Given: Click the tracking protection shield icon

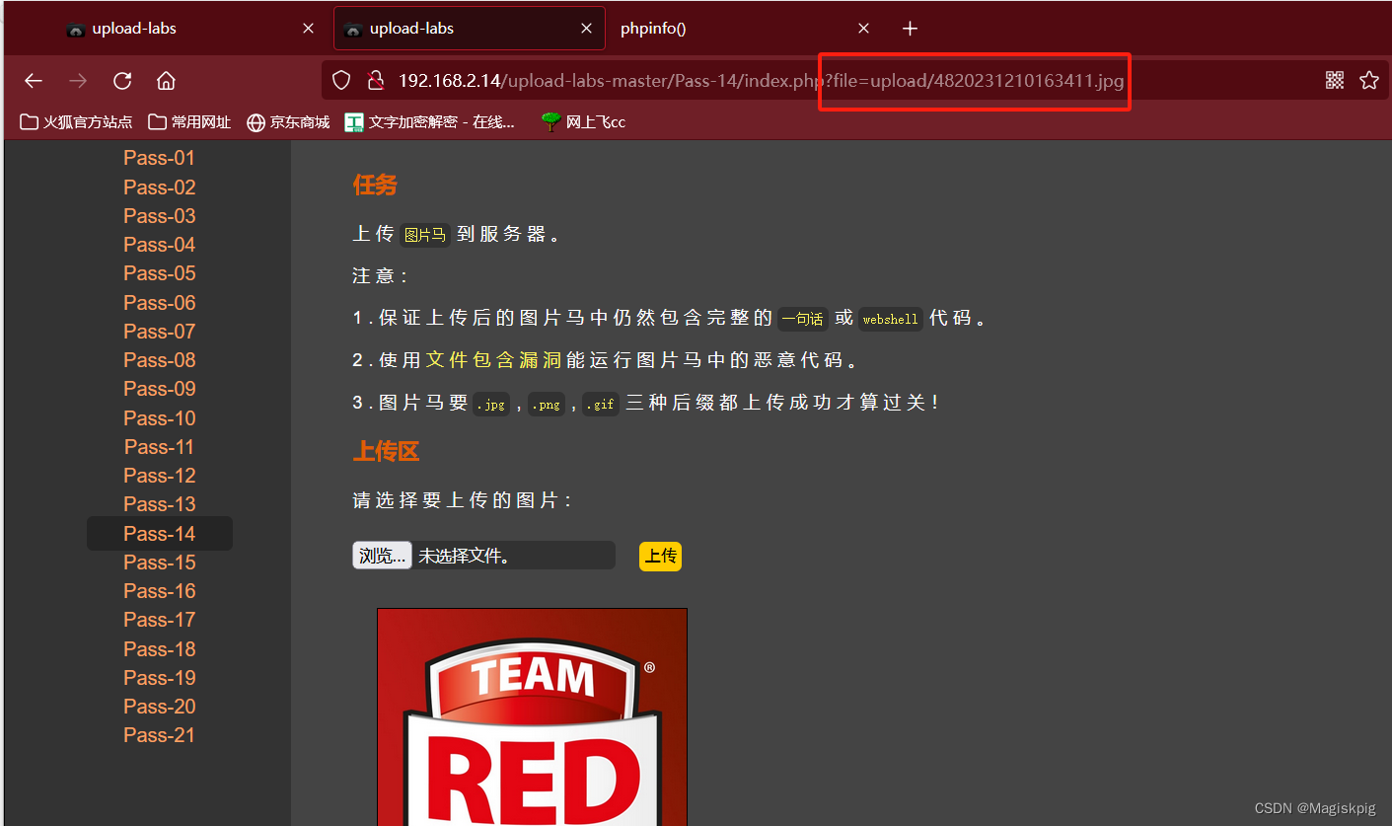Looking at the screenshot, I should click(x=340, y=80).
